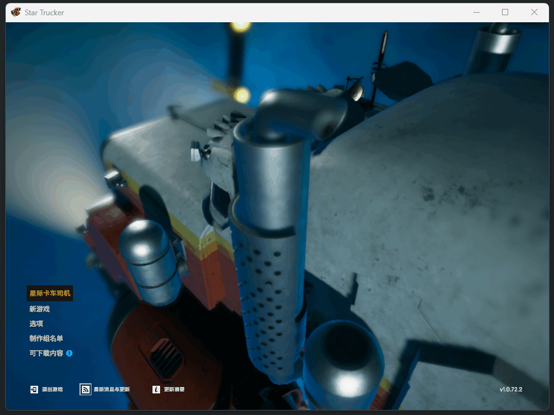Image resolution: width=554 pixels, height=415 pixels.
Task: Open 可下载内容 downloadable content
Action: 46,353
